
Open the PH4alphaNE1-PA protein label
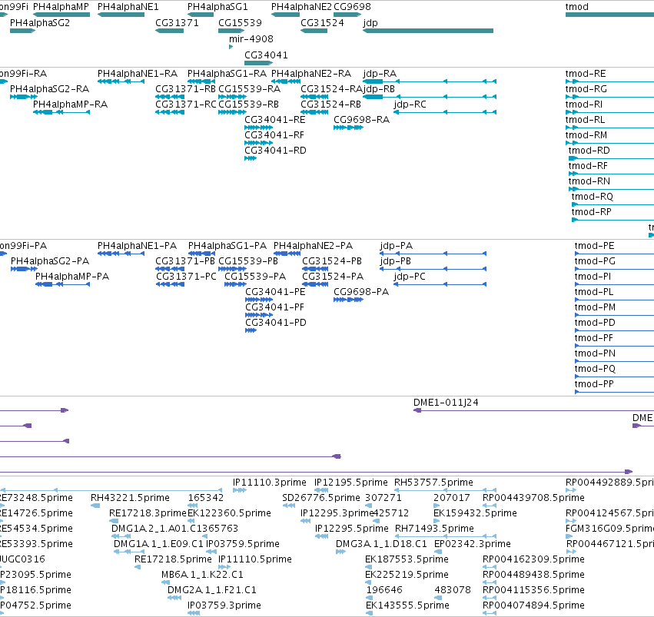138,246
